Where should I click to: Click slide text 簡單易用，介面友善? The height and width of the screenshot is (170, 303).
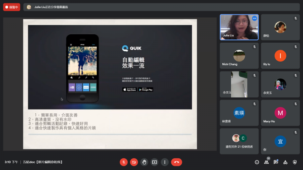pyautogui.click(x=59, y=115)
